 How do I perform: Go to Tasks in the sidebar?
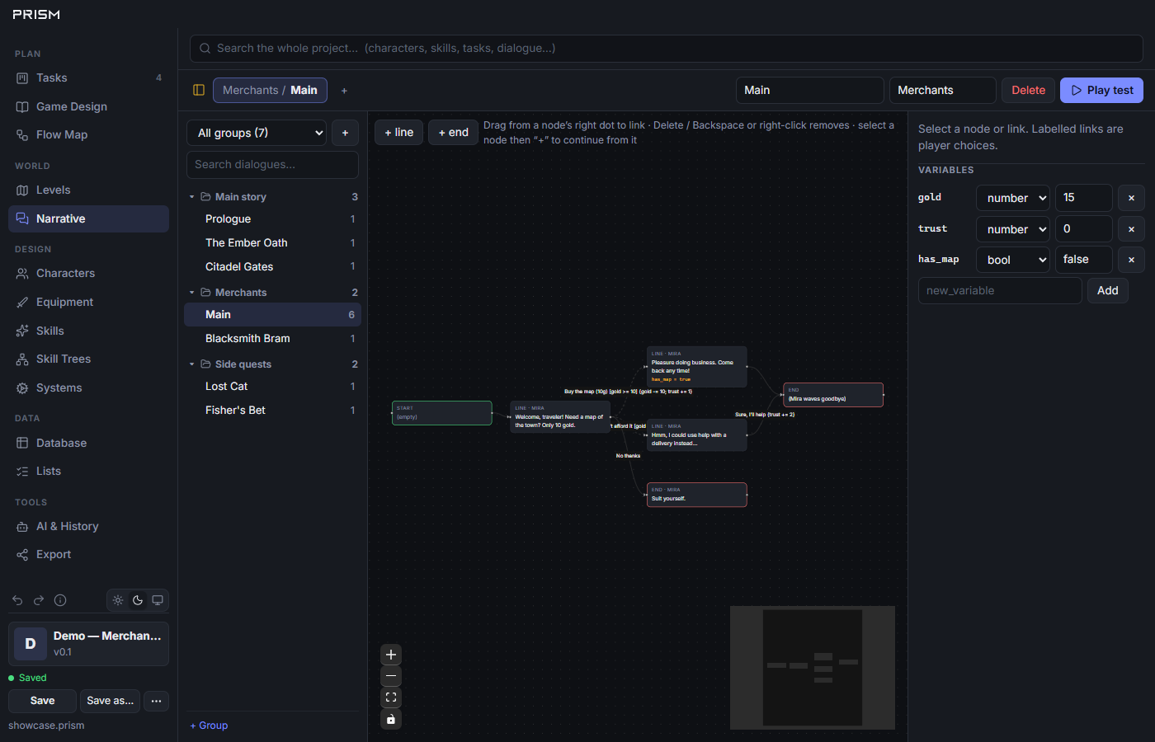(88, 77)
